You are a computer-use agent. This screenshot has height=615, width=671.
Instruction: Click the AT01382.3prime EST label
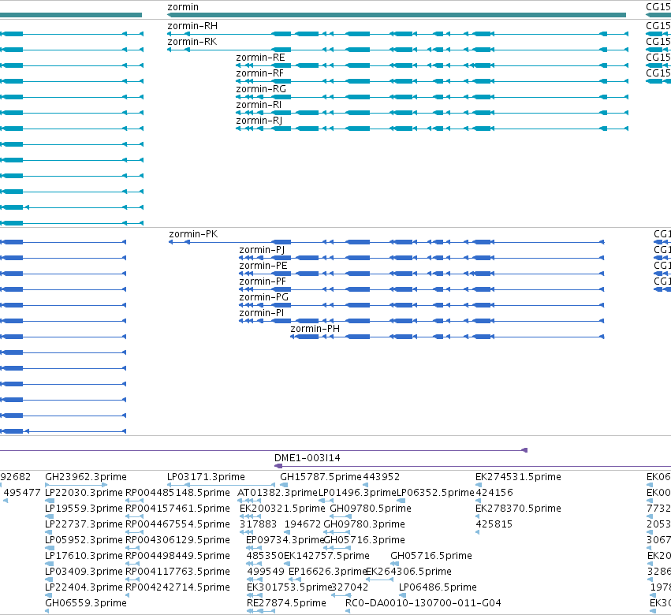[x=278, y=493]
